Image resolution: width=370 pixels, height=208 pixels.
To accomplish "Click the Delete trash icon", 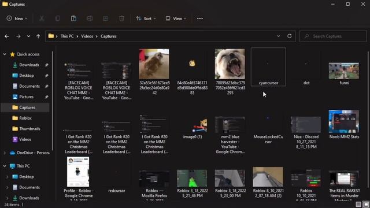I will [x=121, y=18].
